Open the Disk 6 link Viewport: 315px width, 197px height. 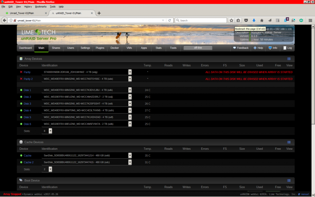[x=27, y=124]
